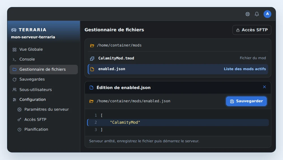Click the Paramètres du serveur gear icon

click(20, 110)
